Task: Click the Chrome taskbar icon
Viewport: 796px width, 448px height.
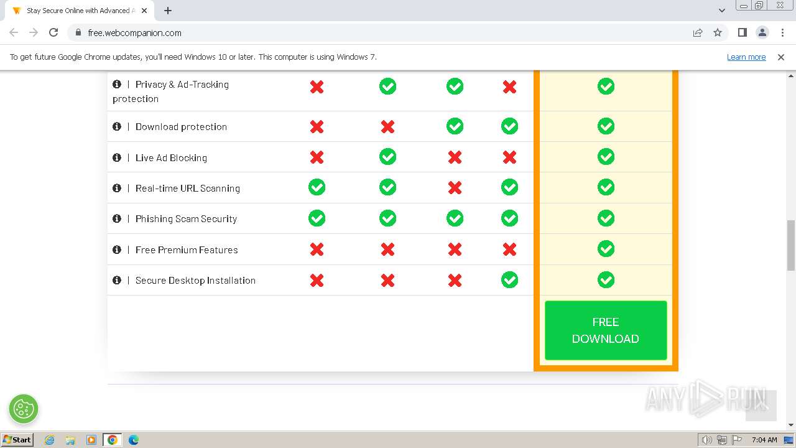Action: click(x=113, y=440)
